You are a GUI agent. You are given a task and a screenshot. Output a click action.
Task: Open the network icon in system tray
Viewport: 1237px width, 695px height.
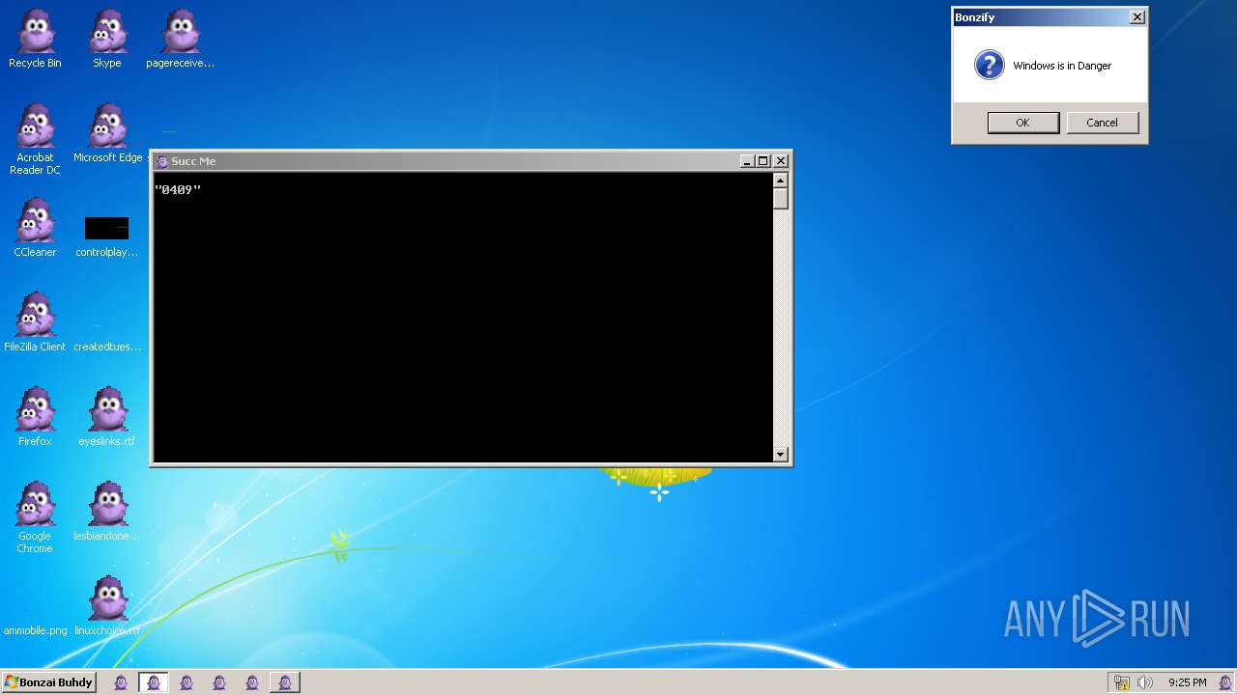point(1121,682)
